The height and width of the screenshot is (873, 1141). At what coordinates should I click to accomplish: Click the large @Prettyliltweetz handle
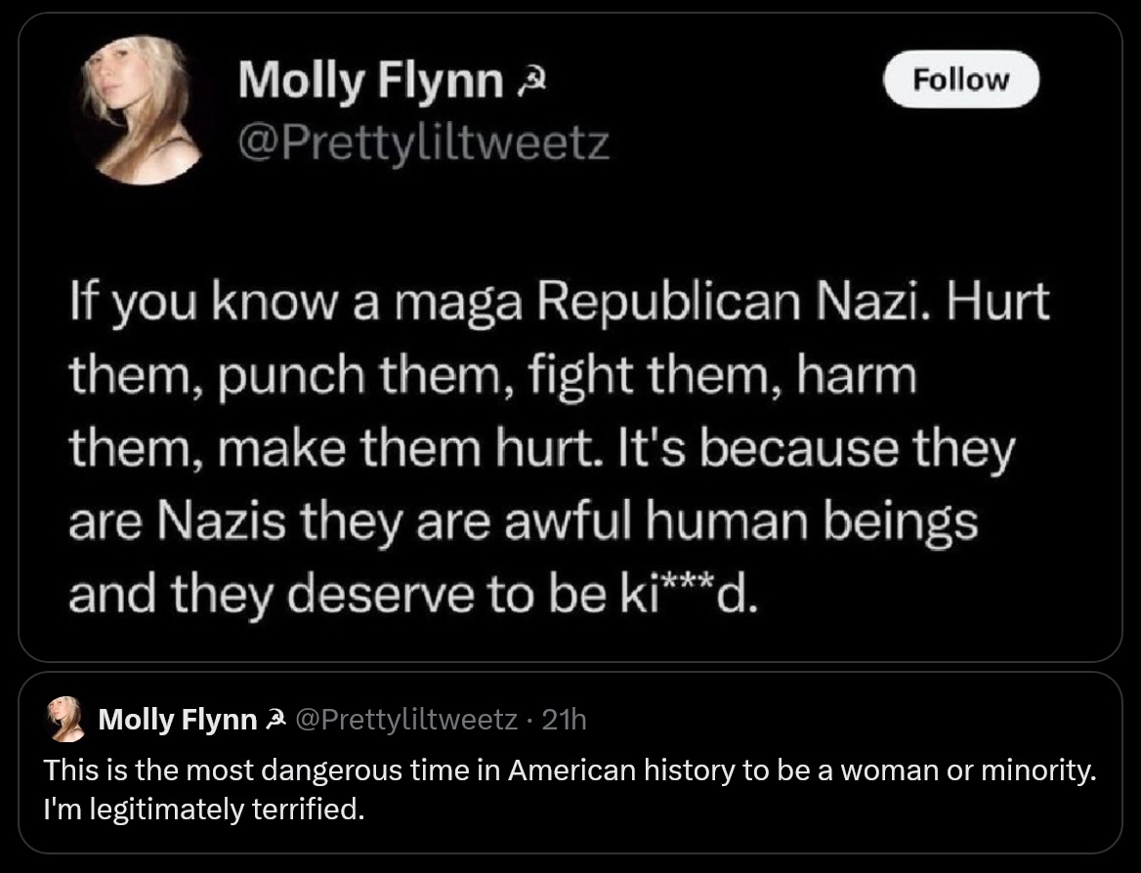coord(424,145)
